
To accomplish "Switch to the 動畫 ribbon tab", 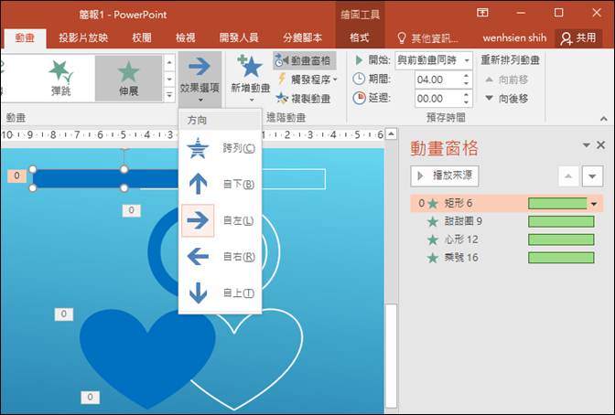I will point(25,38).
